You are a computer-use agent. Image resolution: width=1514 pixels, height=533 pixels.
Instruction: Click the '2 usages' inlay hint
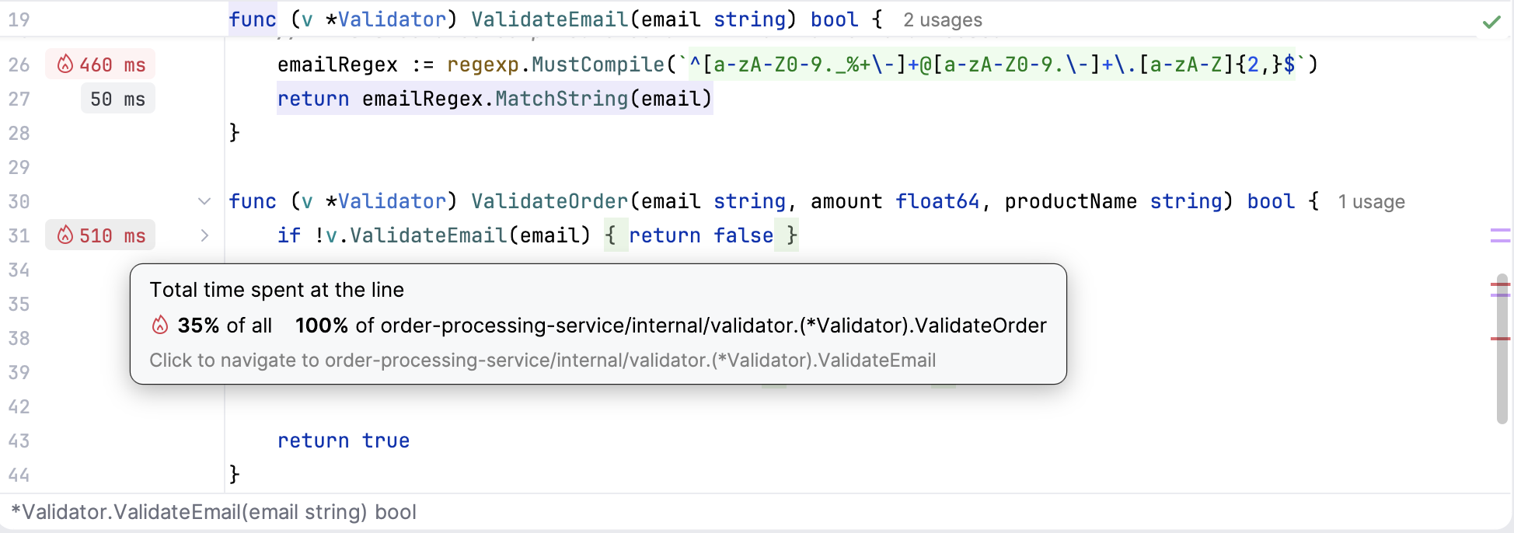(x=943, y=20)
